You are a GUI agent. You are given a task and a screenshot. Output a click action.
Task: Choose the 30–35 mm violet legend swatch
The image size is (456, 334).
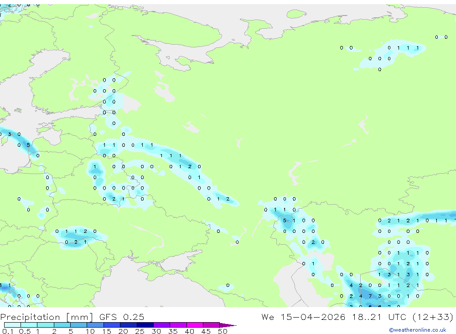[x=162, y=325]
